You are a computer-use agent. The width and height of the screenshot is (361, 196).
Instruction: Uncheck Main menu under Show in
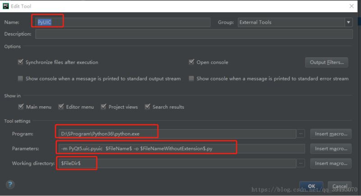point(20,107)
